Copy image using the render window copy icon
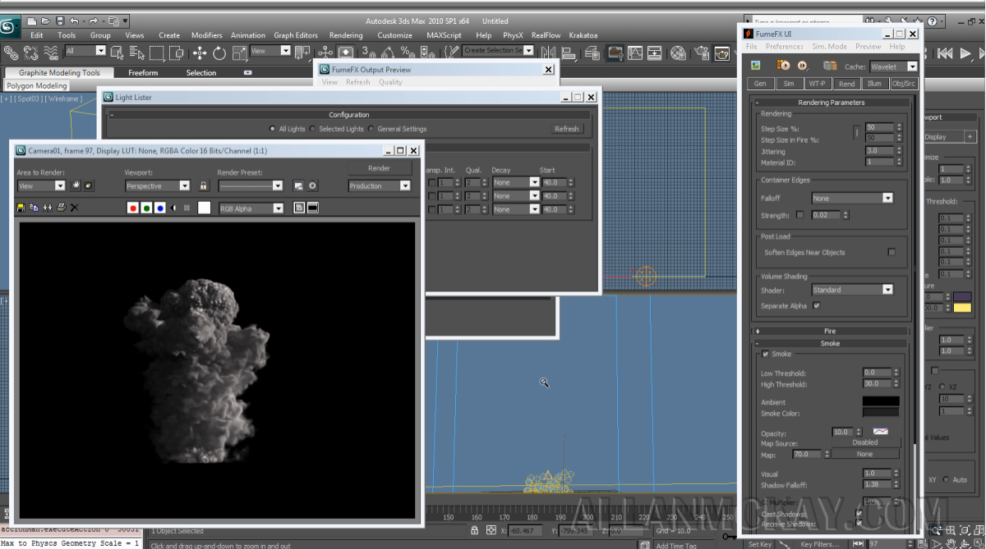 [34, 208]
